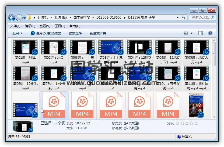Select video 第06讲：12长生.mp4

pyautogui.click(x=25, y=78)
